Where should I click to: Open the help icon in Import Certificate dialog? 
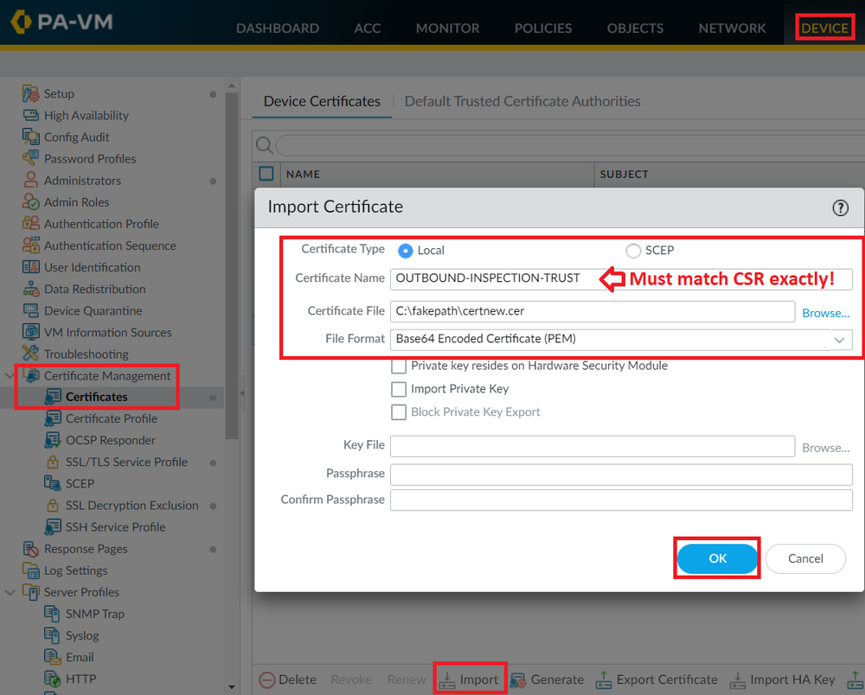click(840, 207)
